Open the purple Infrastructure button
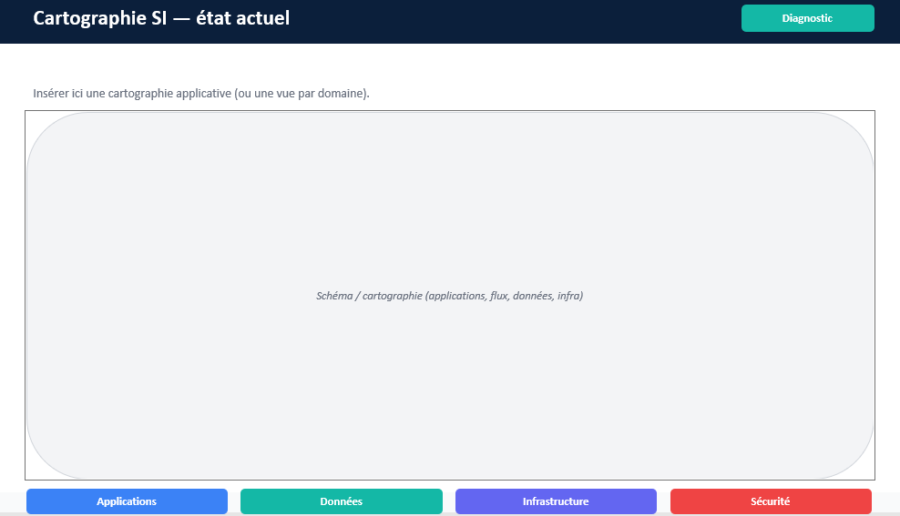Screen dimensions: 900x516 [556, 501]
